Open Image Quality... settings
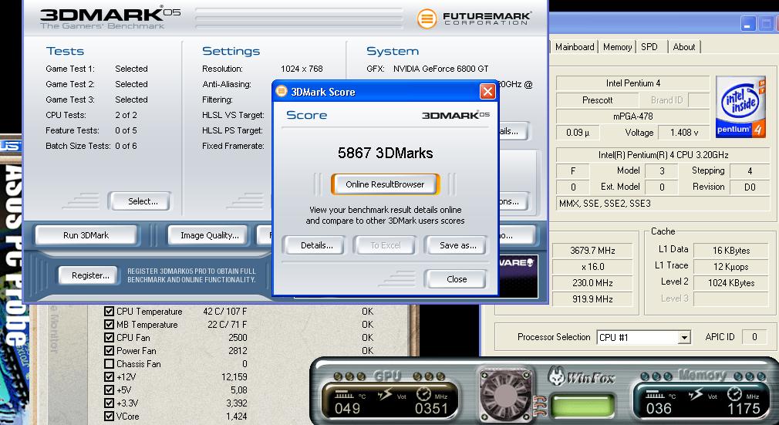This screenshot has height=425, width=779. click(209, 235)
